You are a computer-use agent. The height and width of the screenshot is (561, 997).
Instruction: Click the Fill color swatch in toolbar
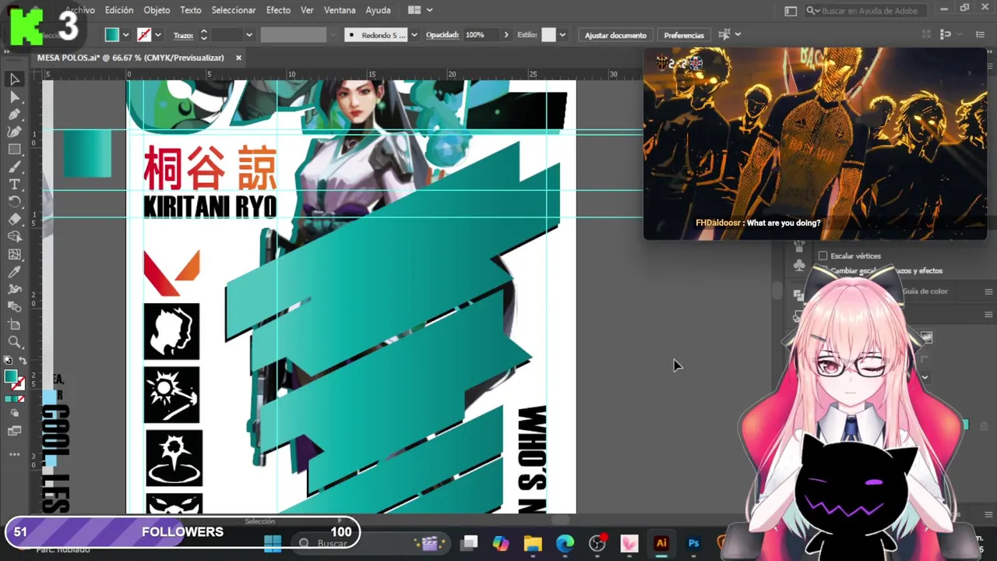tap(10, 376)
